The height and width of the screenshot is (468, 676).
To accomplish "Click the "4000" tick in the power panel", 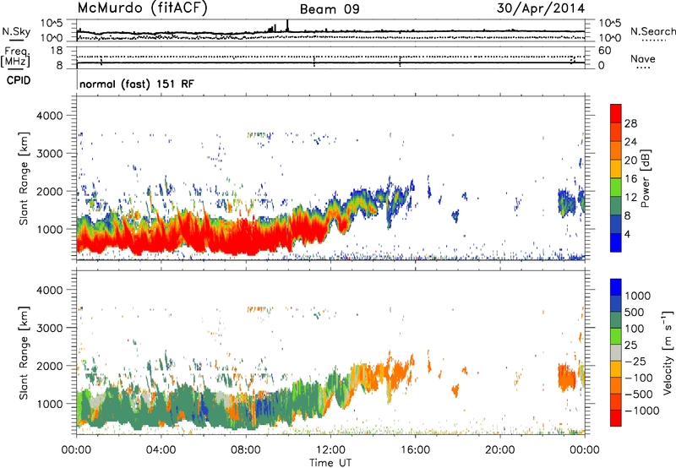I will [50, 116].
